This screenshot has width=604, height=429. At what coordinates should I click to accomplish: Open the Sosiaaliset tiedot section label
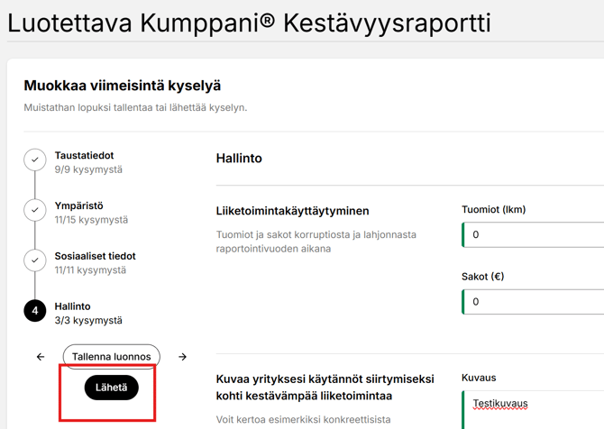(96, 256)
